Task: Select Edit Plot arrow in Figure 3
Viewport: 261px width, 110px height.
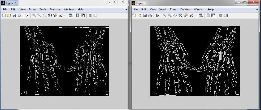Action: click(157, 15)
